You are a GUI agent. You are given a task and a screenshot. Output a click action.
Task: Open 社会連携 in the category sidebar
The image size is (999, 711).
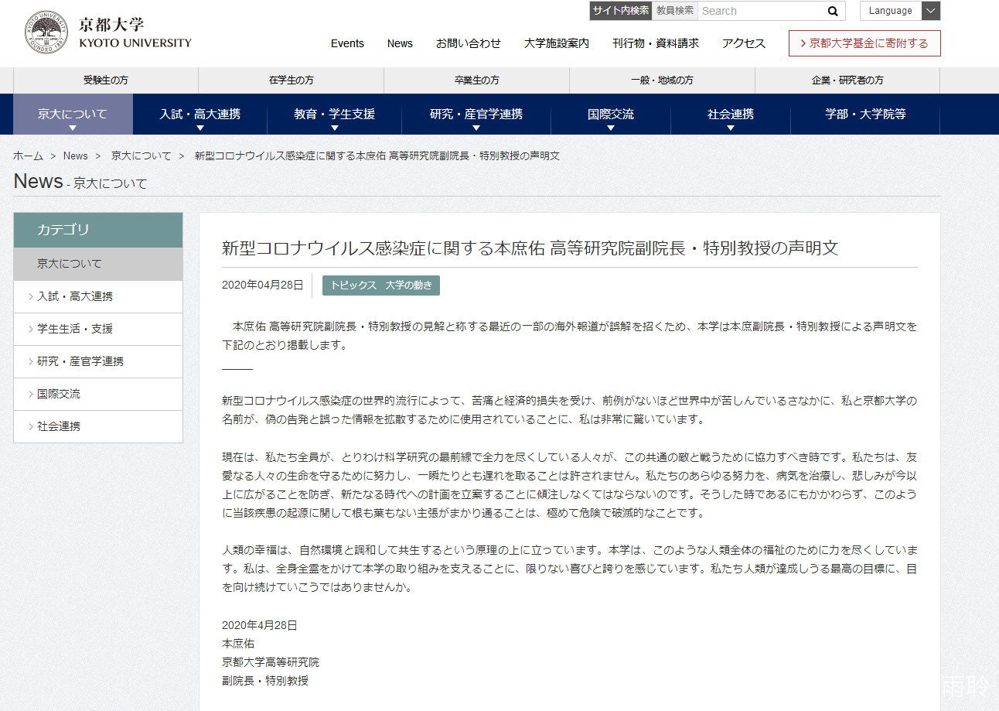click(x=59, y=426)
